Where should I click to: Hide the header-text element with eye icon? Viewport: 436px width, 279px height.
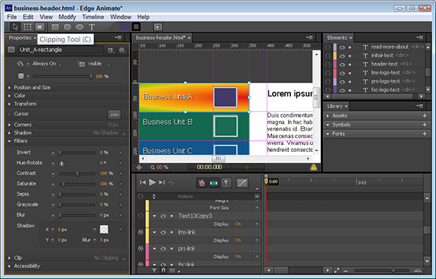pos(342,64)
